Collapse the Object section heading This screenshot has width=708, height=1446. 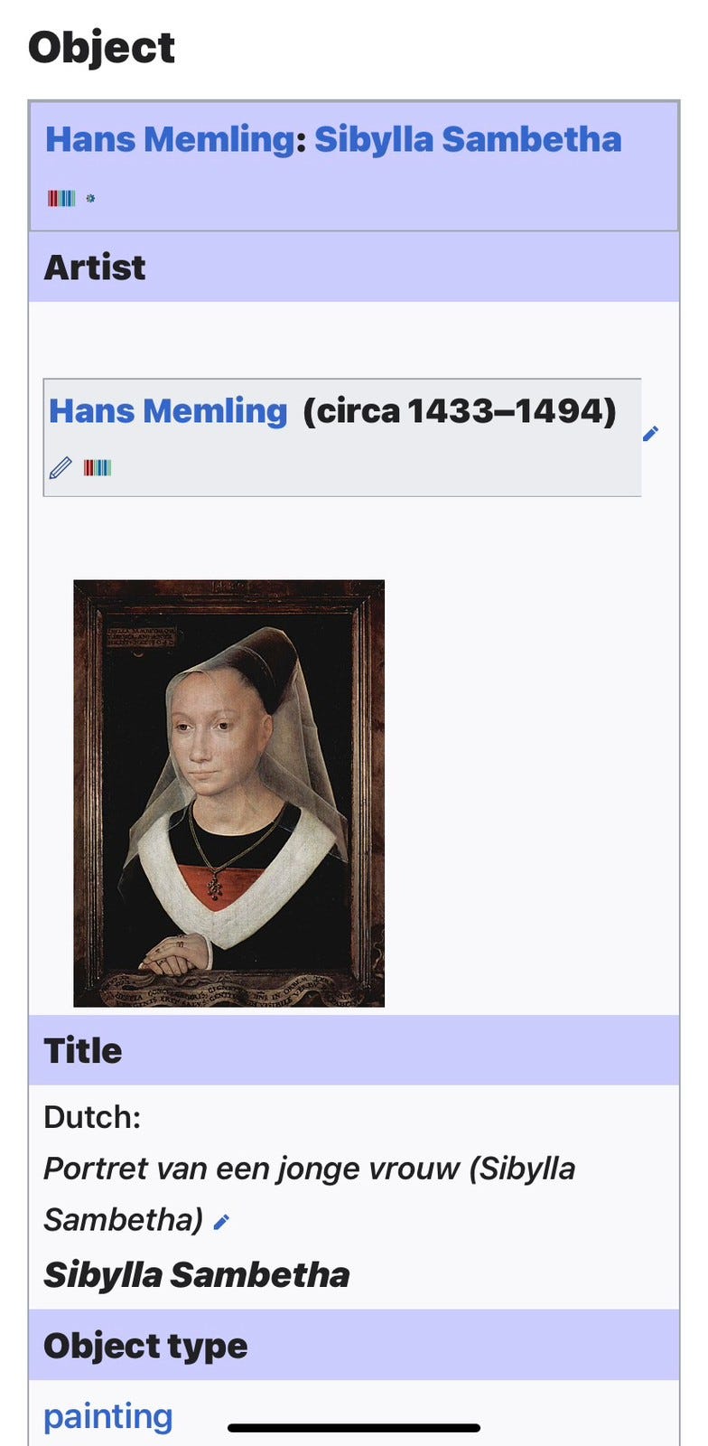point(101,47)
